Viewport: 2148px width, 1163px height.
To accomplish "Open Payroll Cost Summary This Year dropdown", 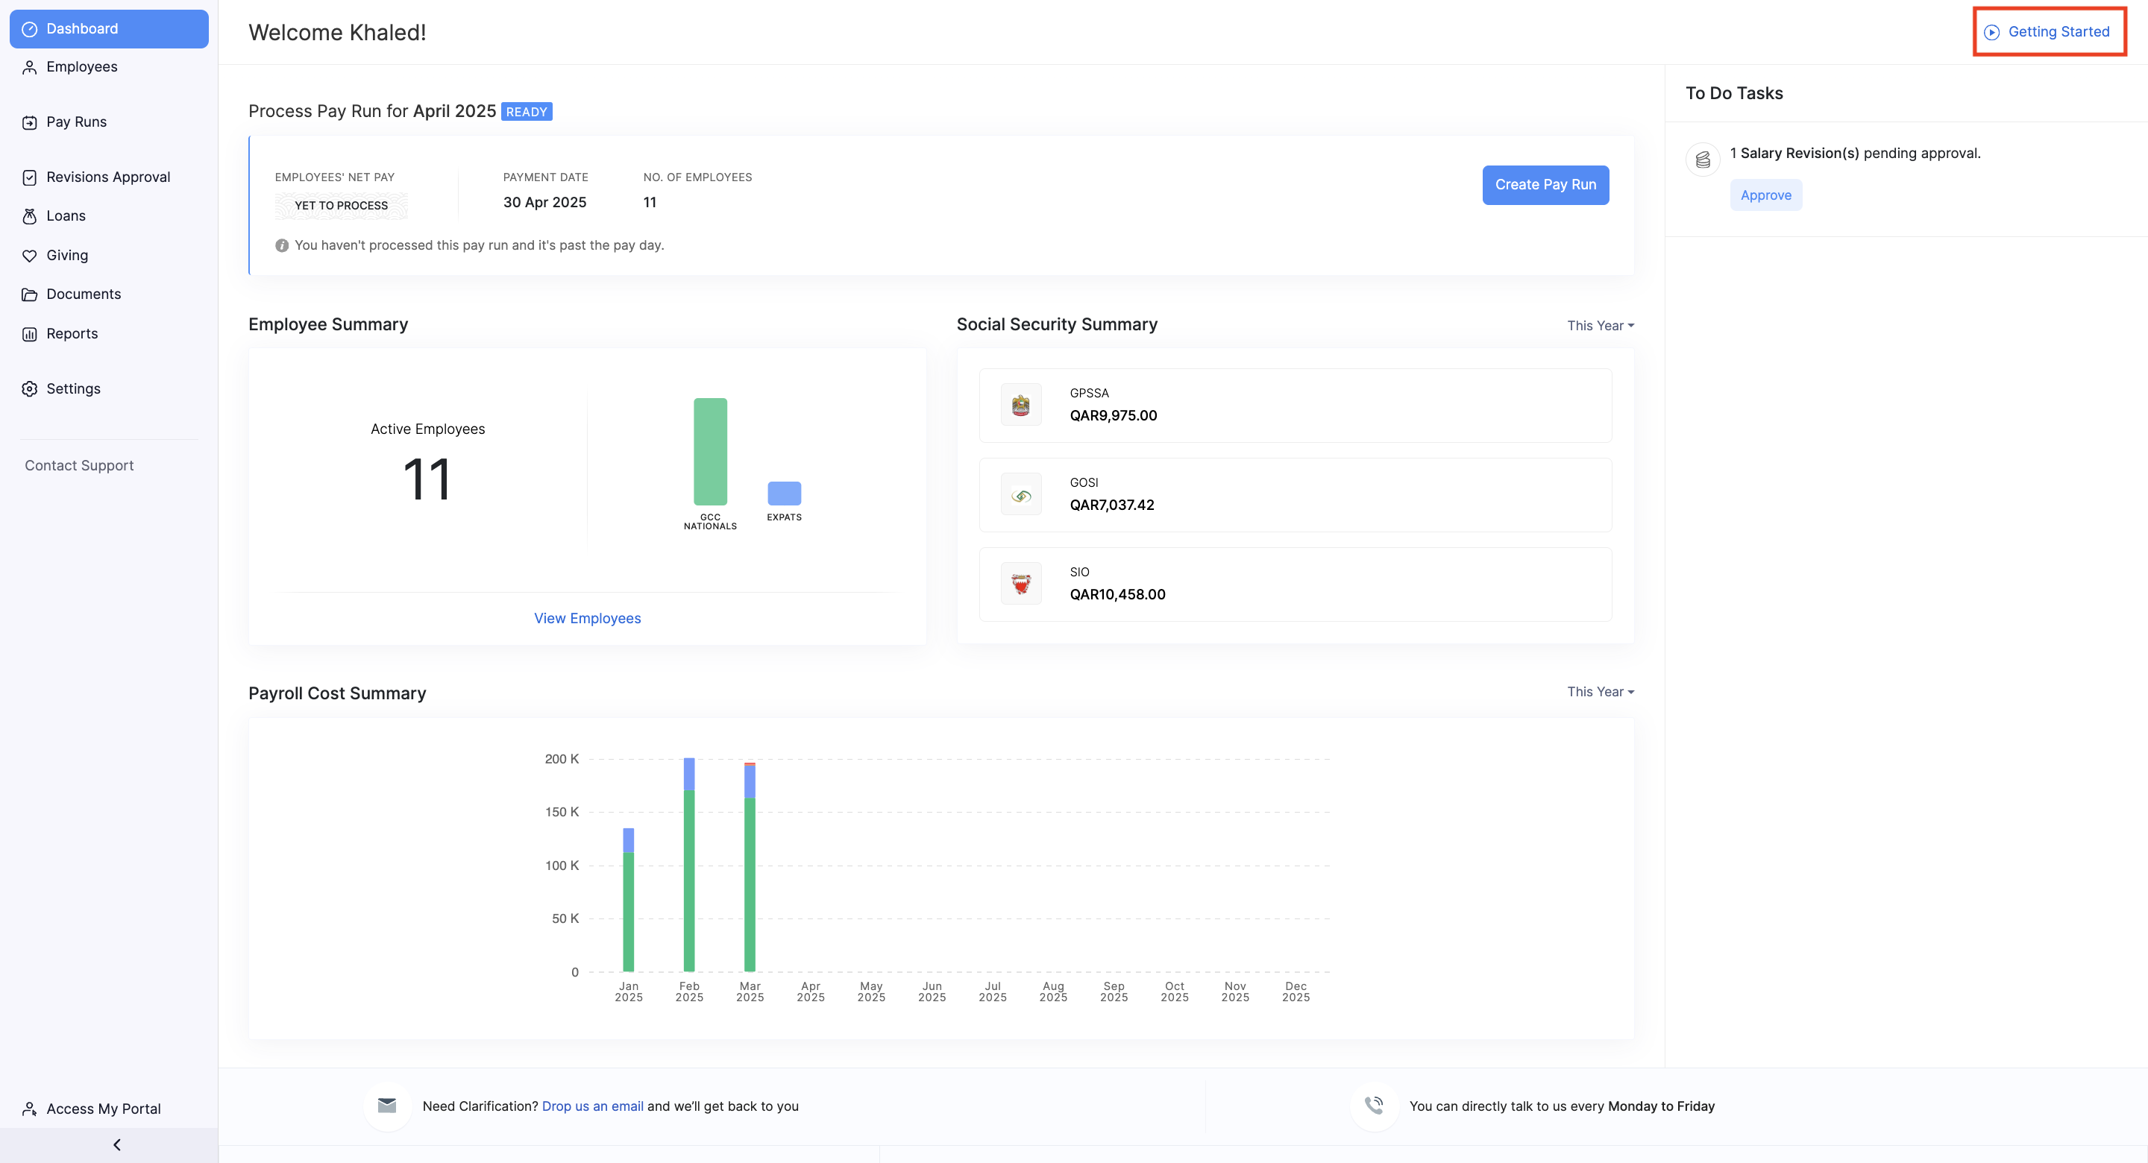I will (1599, 692).
